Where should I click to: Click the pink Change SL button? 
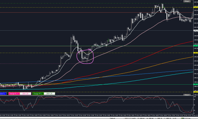pyautogui.click(x=14, y=94)
